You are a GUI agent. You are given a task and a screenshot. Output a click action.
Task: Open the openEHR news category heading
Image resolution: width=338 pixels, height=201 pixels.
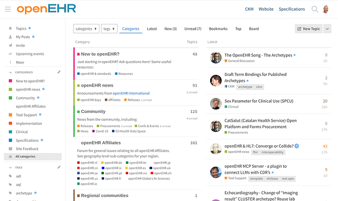(x=97, y=86)
